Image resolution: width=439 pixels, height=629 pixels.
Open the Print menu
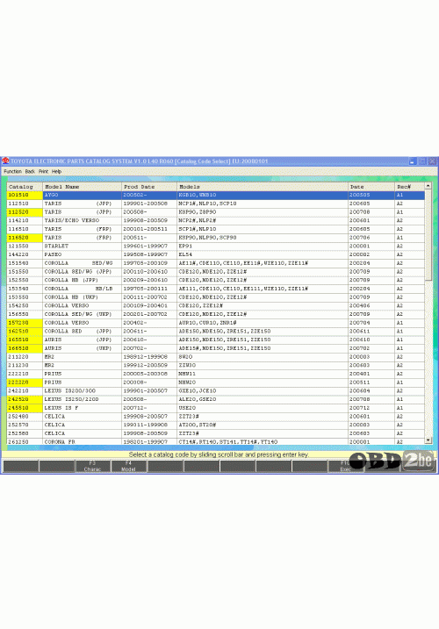coord(43,171)
